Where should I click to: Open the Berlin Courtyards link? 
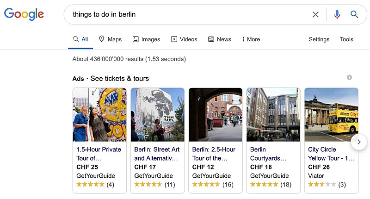point(268,154)
